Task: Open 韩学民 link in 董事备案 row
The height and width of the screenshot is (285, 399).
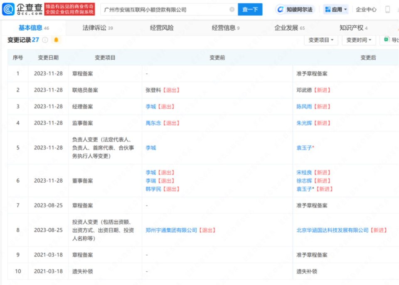Action: (x=153, y=189)
